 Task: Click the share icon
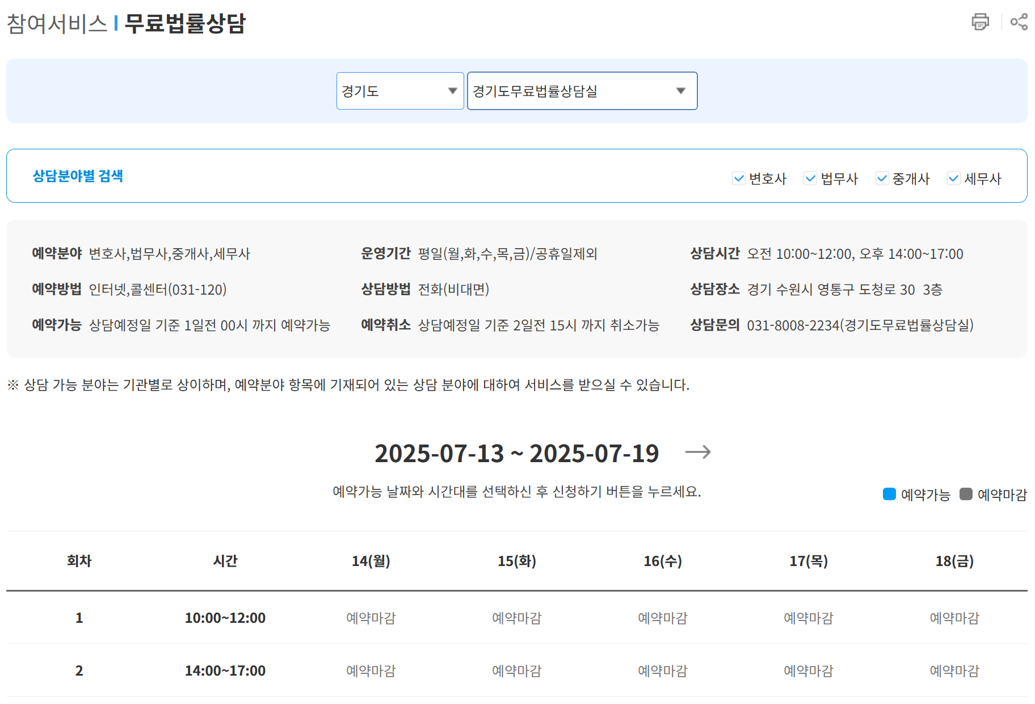(1019, 22)
